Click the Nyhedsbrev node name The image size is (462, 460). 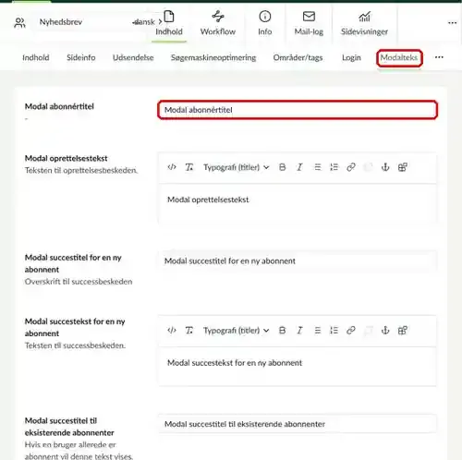pos(61,22)
